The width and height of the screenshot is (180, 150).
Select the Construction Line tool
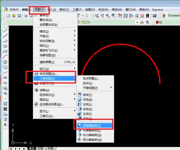coord(5,36)
